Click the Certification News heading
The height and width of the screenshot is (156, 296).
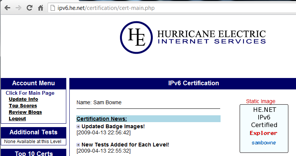click(x=102, y=119)
